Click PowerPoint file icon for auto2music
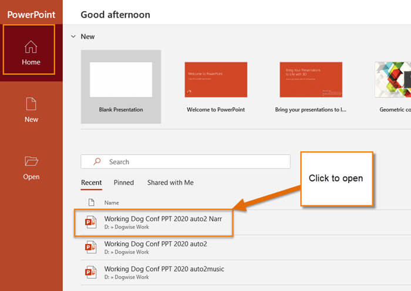Viewport: 411px width, 291px height. [x=90, y=272]
